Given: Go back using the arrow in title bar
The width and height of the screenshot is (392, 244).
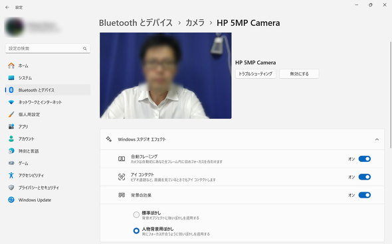Looking at the screenshot, I should 7,7.
